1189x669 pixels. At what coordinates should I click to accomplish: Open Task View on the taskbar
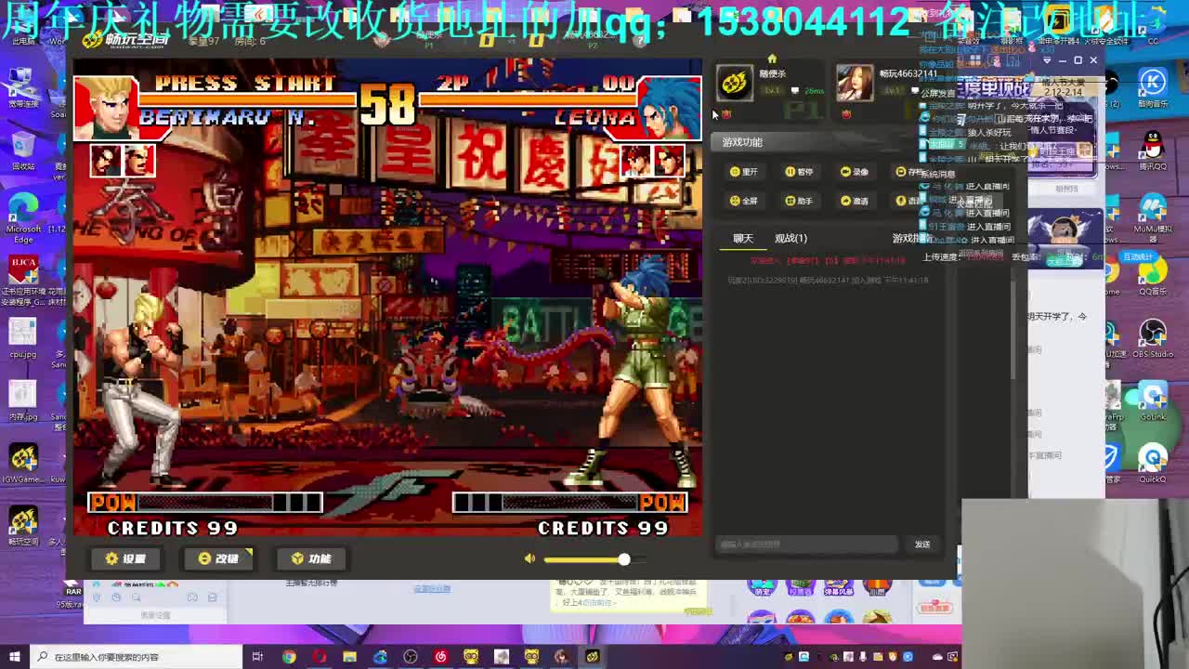(x=258, y=657)
